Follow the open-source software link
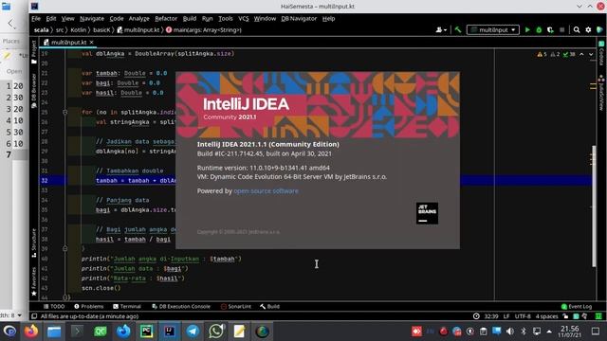This screenshot has height=341, width=607. [266, 191]
